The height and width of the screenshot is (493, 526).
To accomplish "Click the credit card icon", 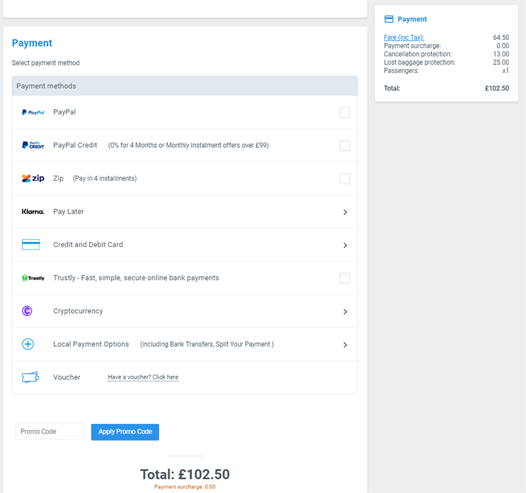I will pos(31,245).
